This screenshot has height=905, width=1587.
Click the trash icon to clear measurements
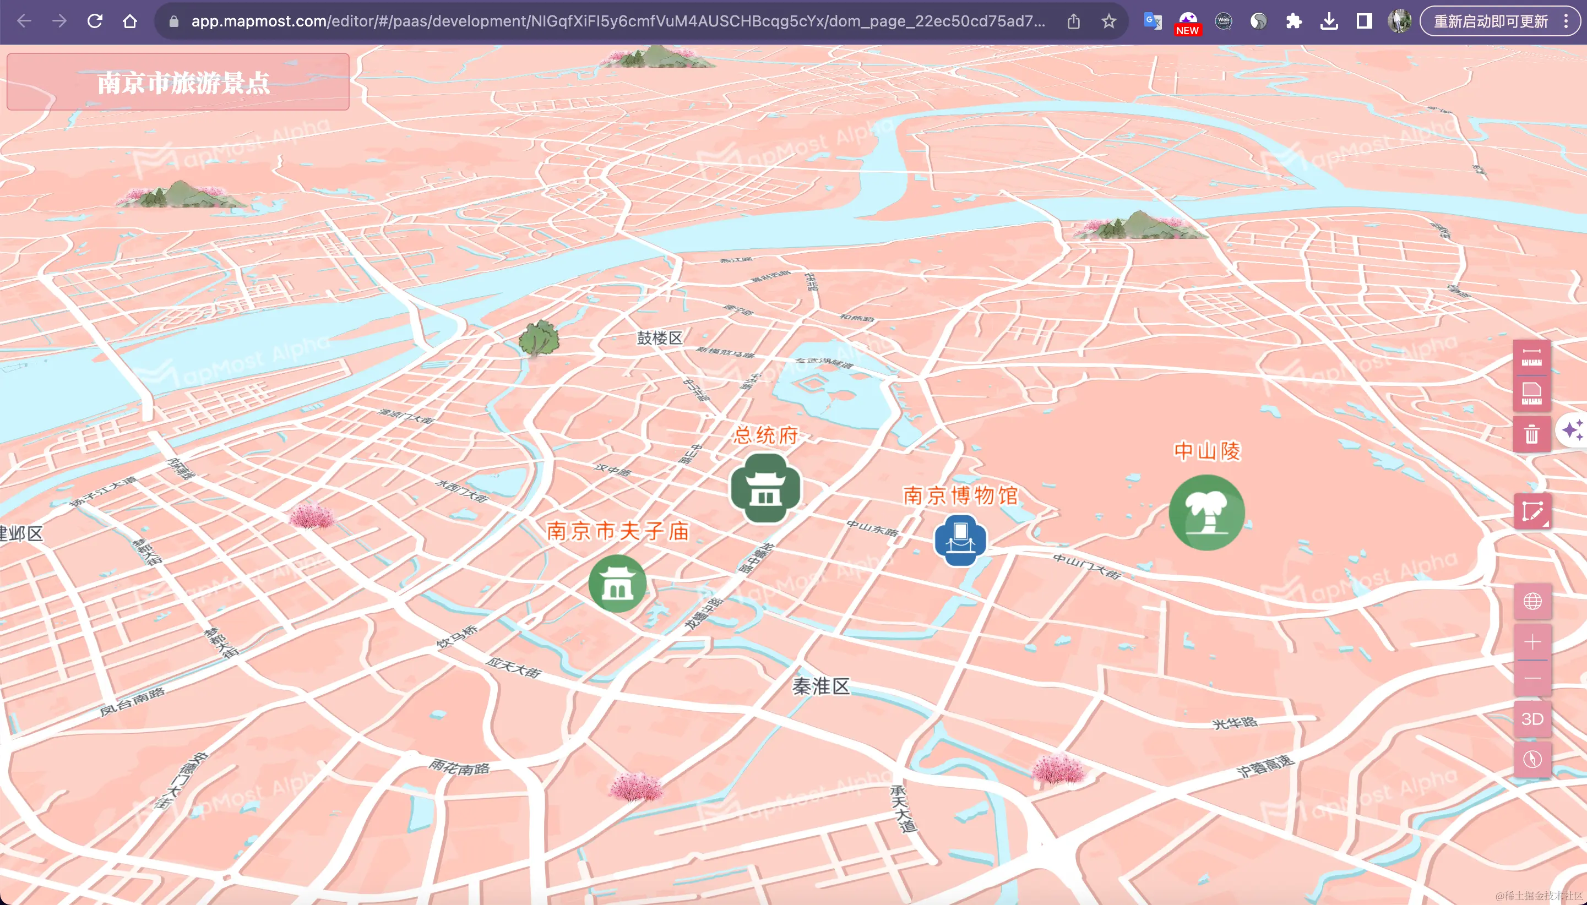pyautogui.click(x=1532, y=433)
